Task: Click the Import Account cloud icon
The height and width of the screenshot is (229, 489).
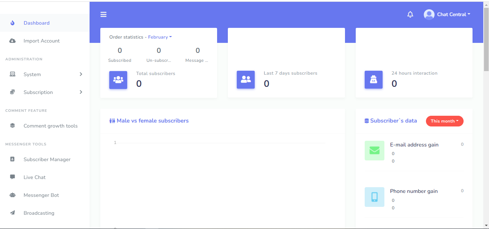Action: point(13,41)
